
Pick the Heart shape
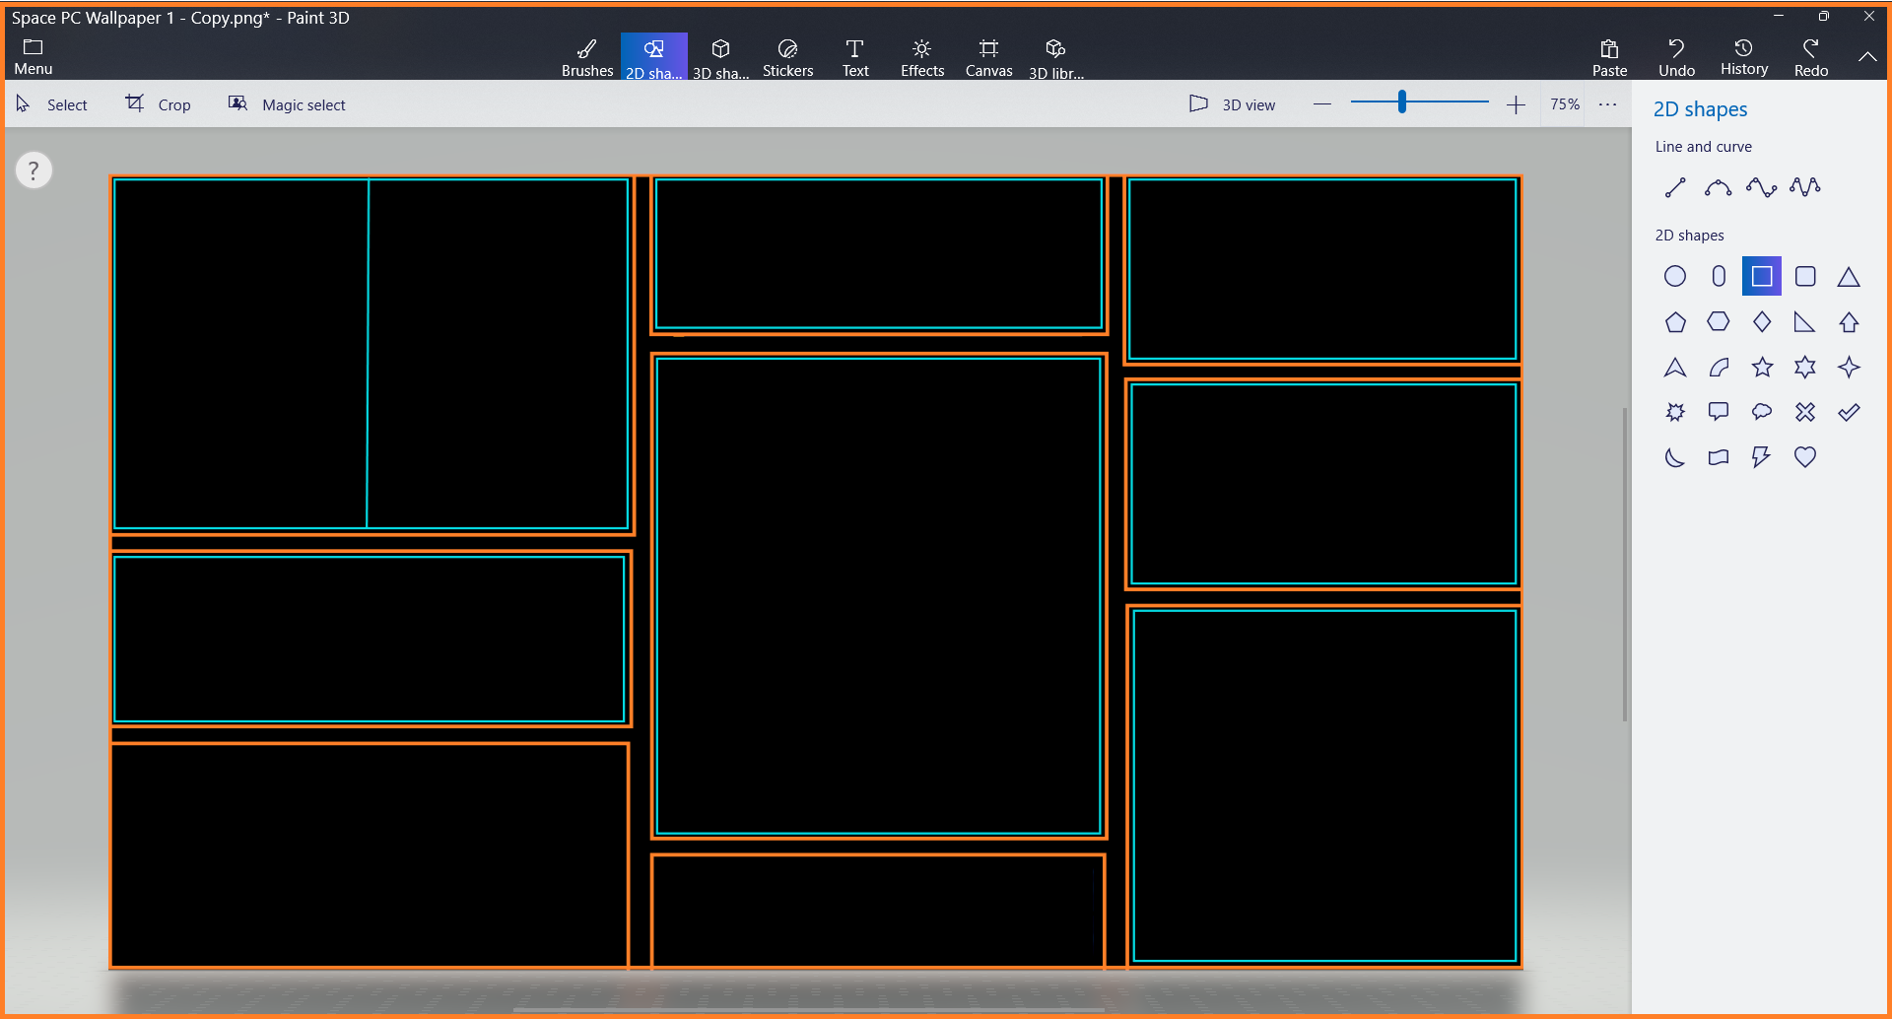pos(1805,457)
